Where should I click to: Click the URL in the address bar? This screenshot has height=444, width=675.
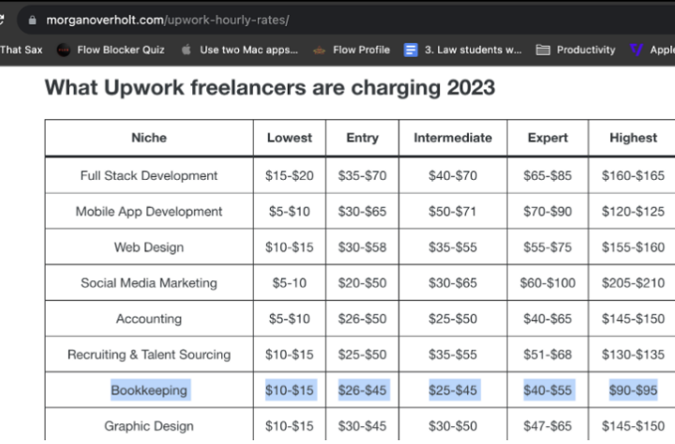click(167, 19)
